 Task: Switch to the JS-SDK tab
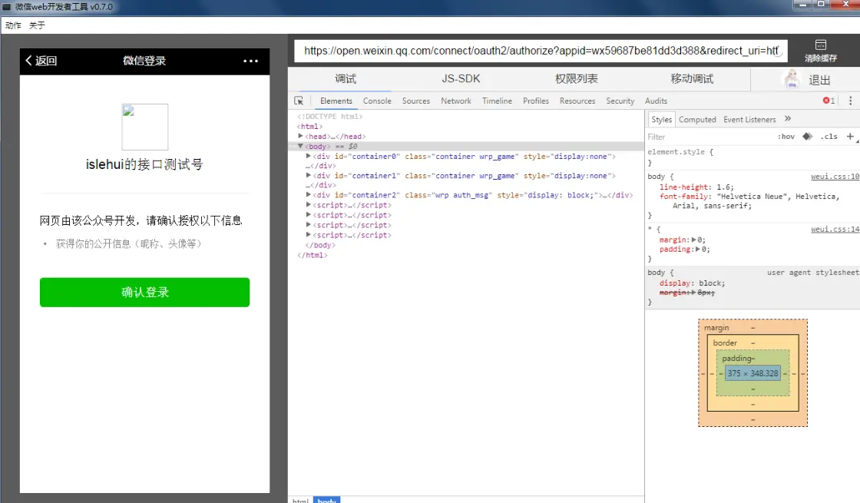click(x=461, y=79)
